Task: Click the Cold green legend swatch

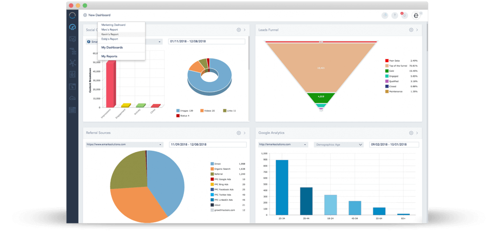Action: coord(387,71)
